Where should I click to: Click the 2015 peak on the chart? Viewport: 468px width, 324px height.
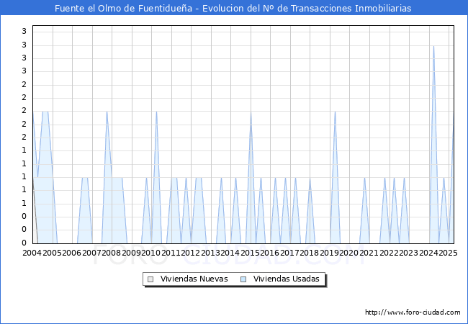point(251,112)
